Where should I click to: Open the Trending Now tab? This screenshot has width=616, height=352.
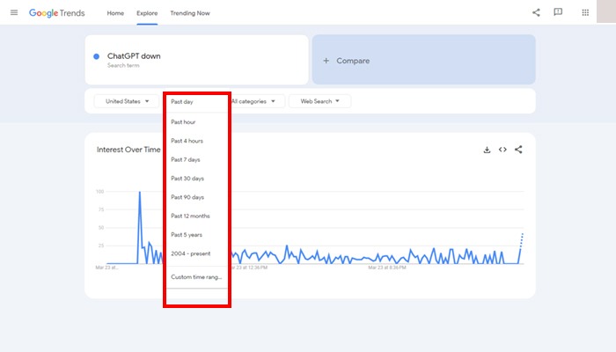coord(190,13)
